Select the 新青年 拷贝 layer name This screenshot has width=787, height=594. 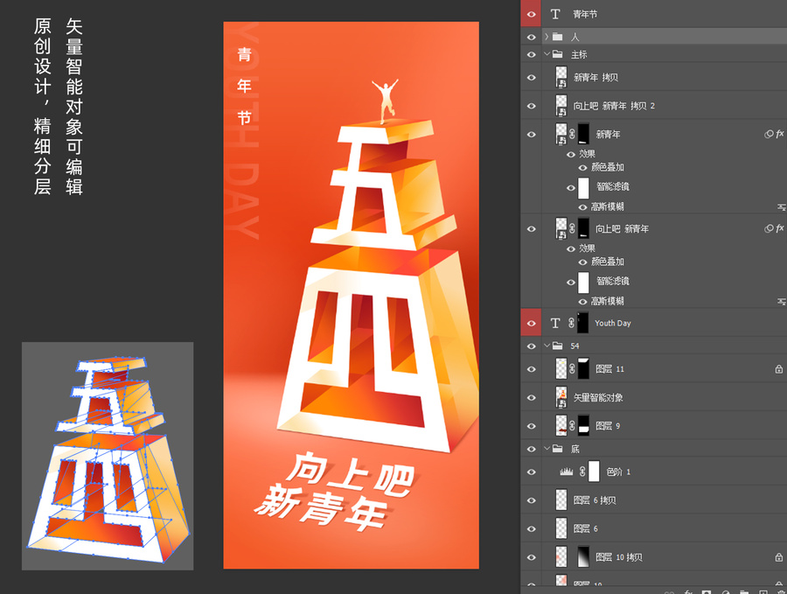tap(595, 77)
